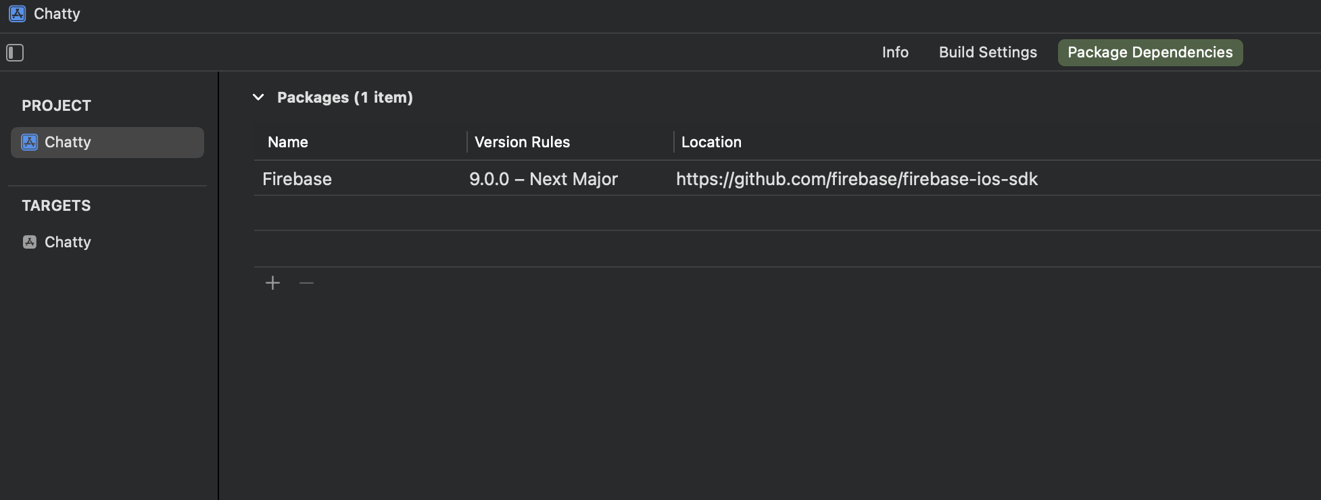Viewport: 1321px width, 500px height.
Task: Toggle the project and targets sidebar icon
Action: tap(15, 53)
